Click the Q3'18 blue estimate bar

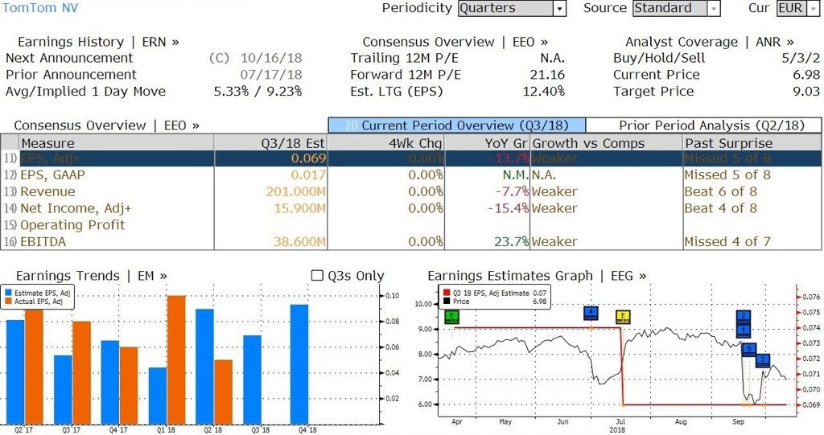coord(252,380)
